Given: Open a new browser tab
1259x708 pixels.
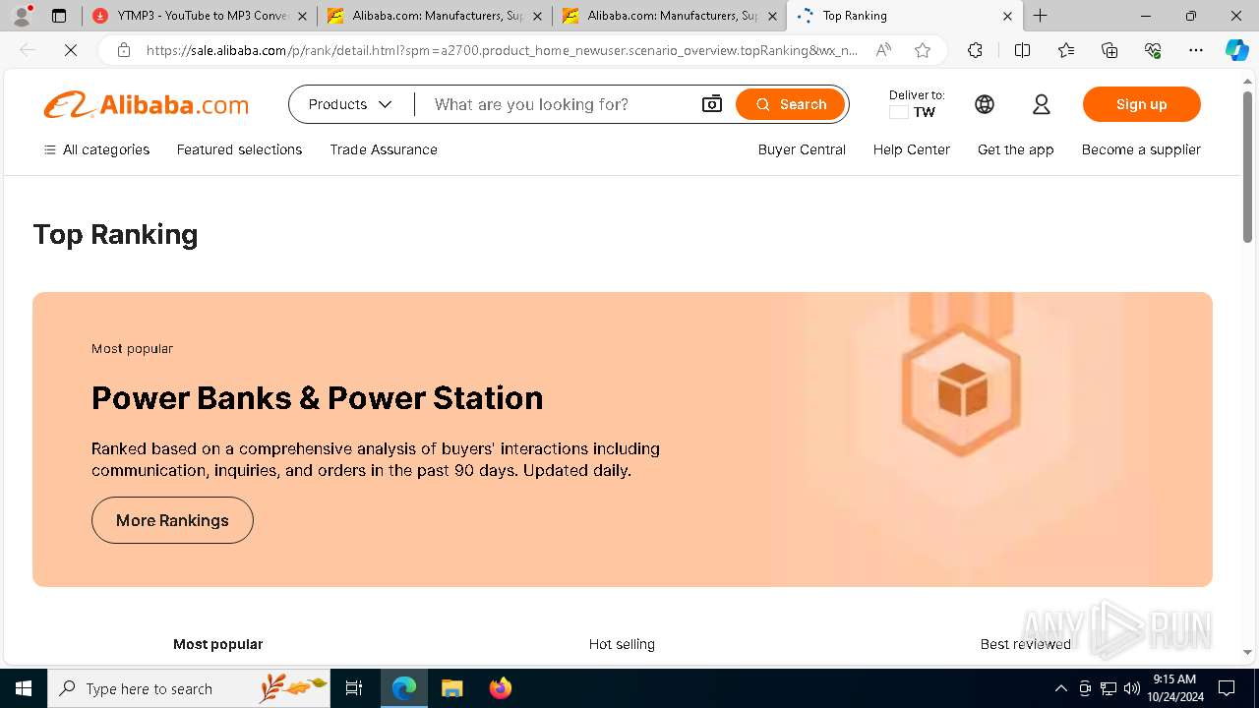Looking at the screenshot, I should (x=1040, y=16).
